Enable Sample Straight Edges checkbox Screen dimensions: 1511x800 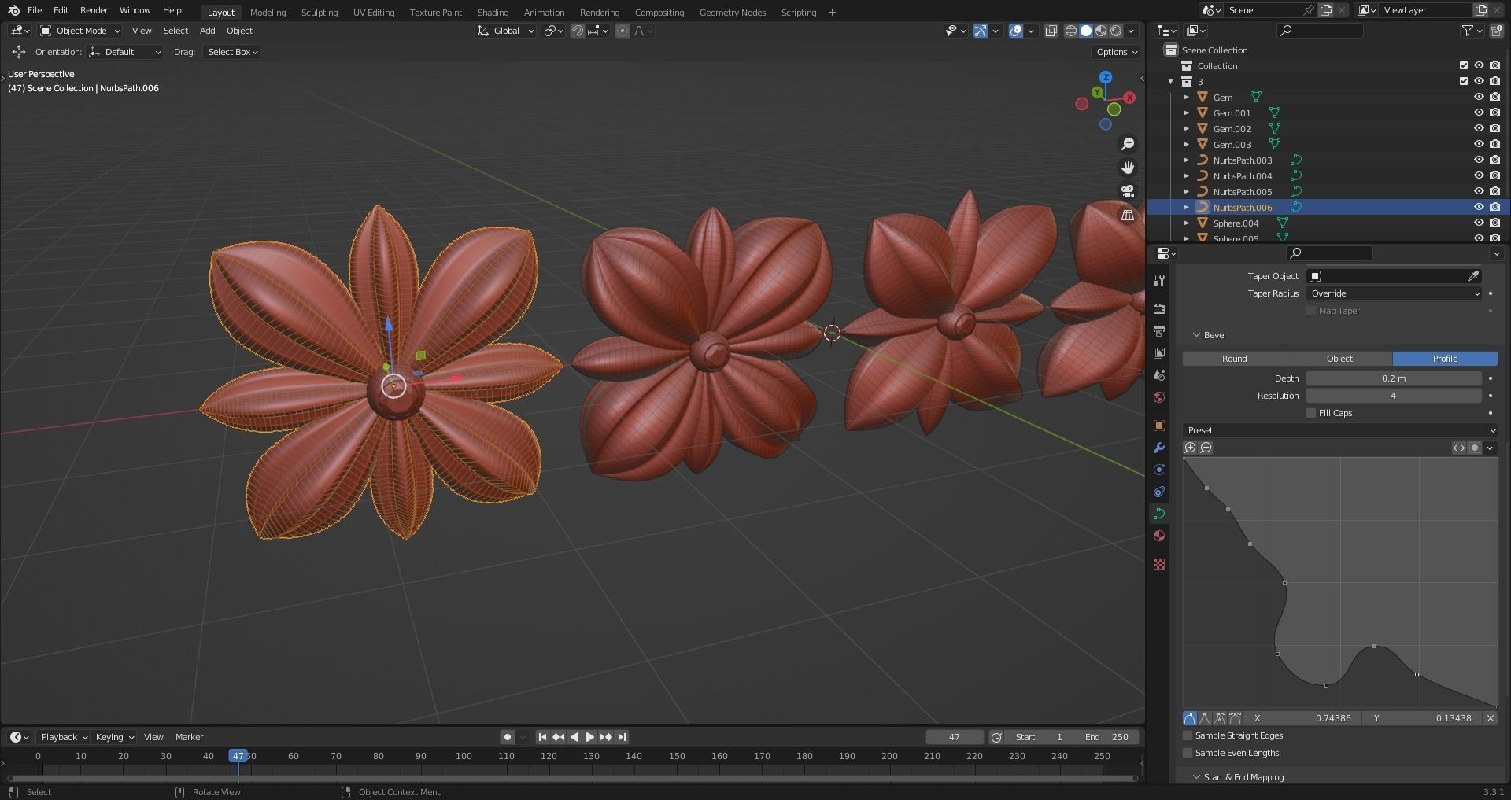(1188, 735)
